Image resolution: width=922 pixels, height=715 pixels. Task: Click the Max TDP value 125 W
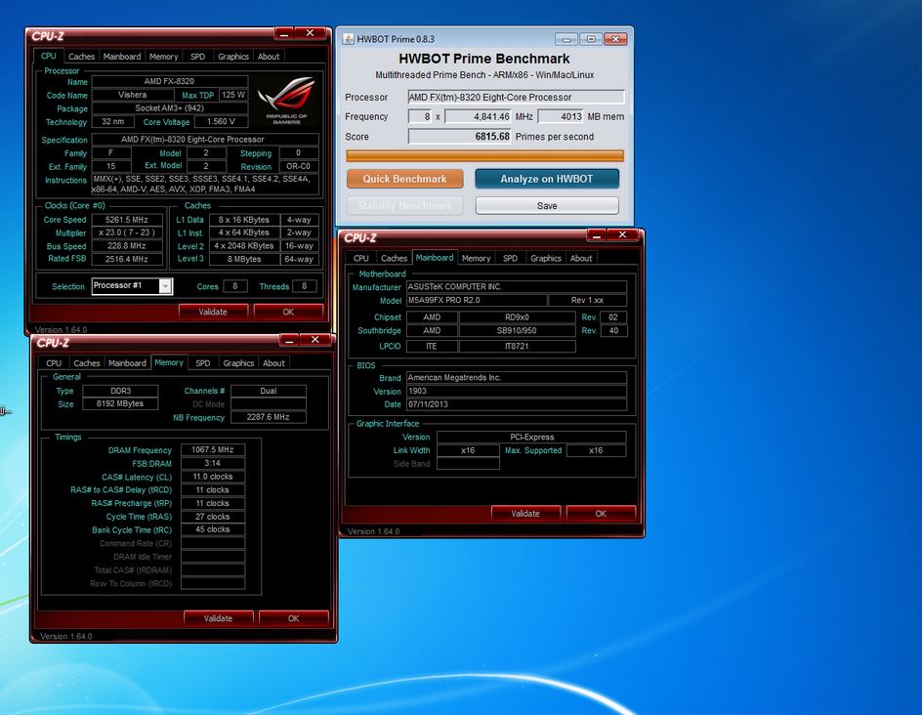pos(233,95)
